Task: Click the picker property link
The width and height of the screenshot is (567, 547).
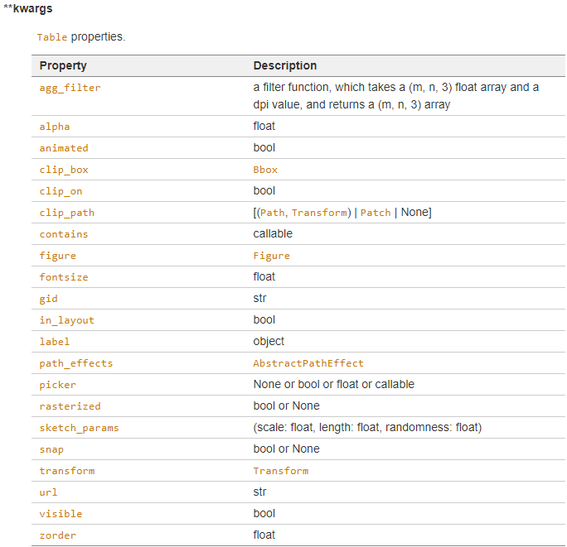Action: tap(58, 385)
